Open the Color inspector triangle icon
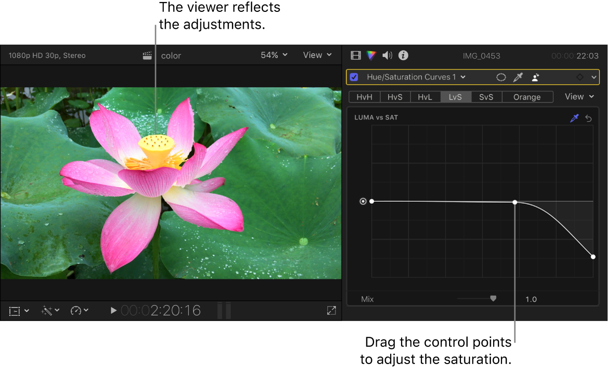 (x=371, y=55)
